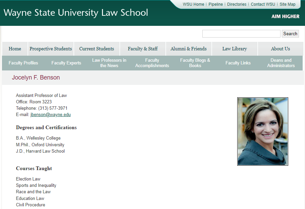
Task: Click the Jocelyn F. Benson heading
Action: [x=36, y=77]
